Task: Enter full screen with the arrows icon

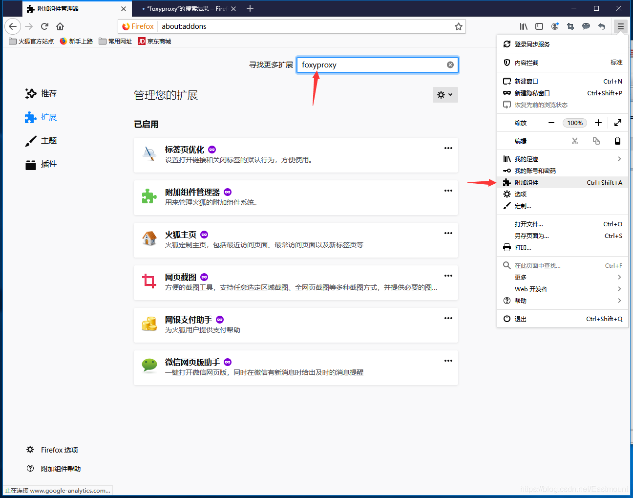Action: coord(618,123)
